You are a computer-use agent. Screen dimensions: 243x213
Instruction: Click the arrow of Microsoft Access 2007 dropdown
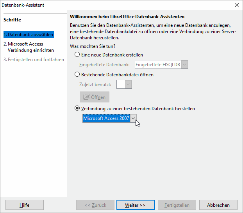click(x=134, y=118)
